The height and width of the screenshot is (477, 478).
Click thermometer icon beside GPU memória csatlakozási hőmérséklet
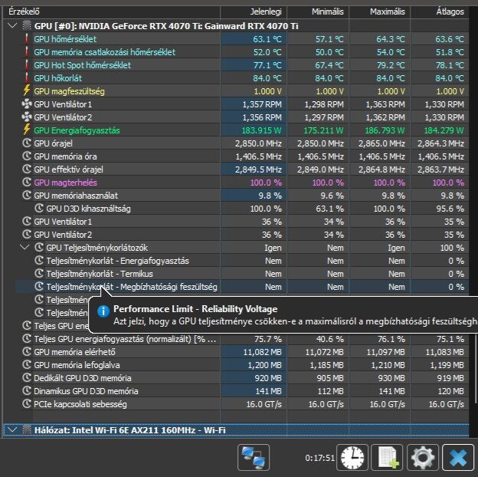pos(27,52)
